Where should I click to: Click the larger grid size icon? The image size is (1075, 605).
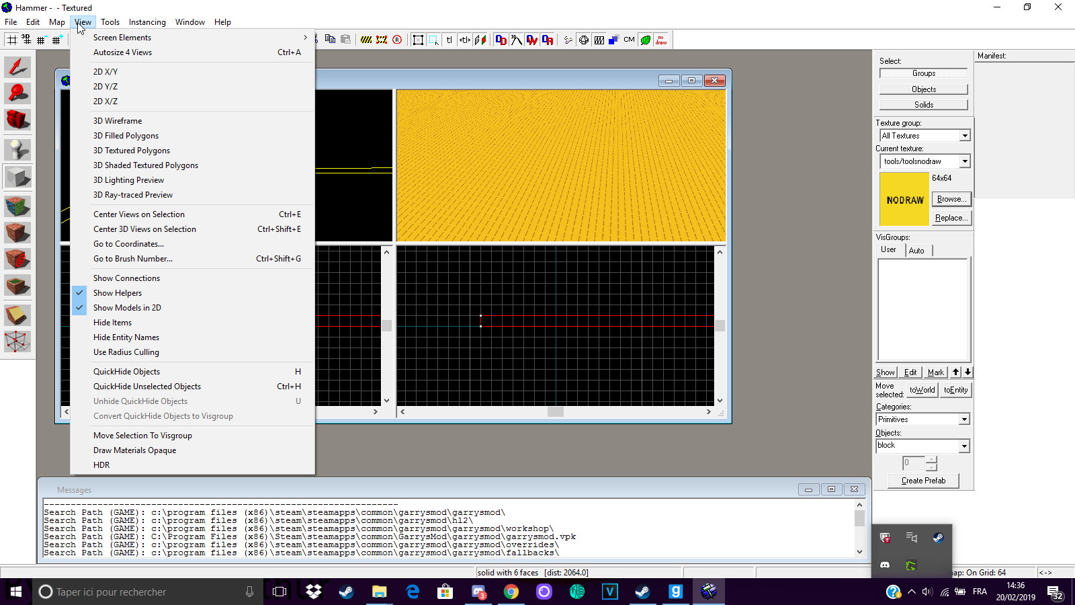pyautogui.click(x=56, y=40)
